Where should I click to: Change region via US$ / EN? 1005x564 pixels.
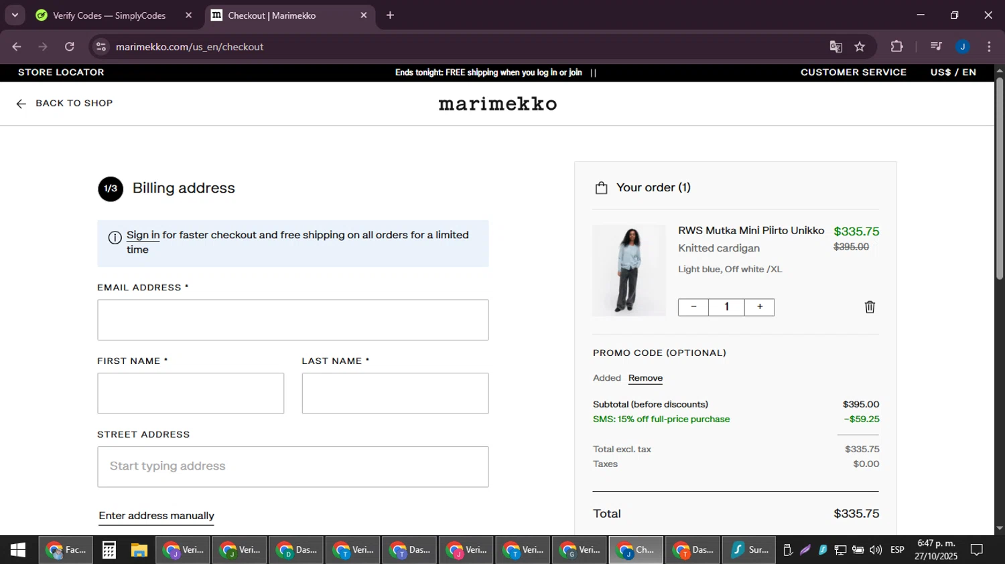(953, 72)
